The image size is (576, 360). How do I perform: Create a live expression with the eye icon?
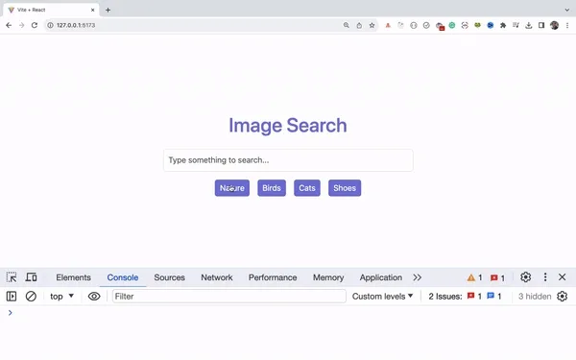pos(94,296)
